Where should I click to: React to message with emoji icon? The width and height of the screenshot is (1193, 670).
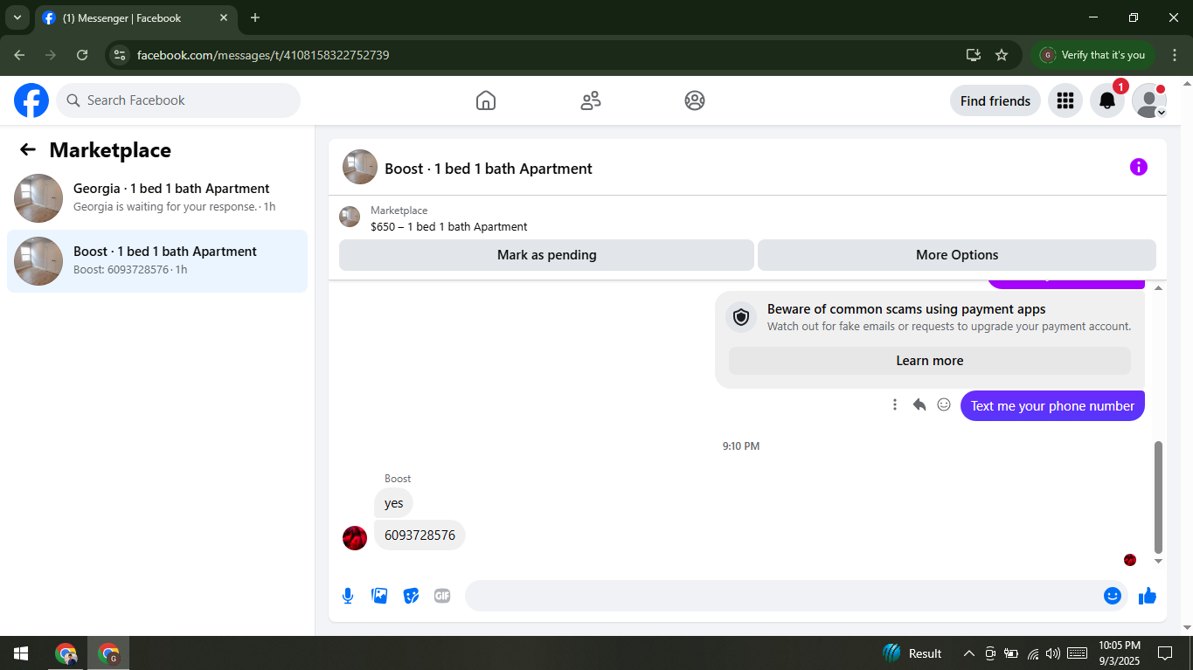tap(944, 404)
